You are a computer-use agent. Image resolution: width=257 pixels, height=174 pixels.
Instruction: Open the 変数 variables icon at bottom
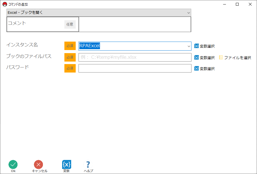67,164
